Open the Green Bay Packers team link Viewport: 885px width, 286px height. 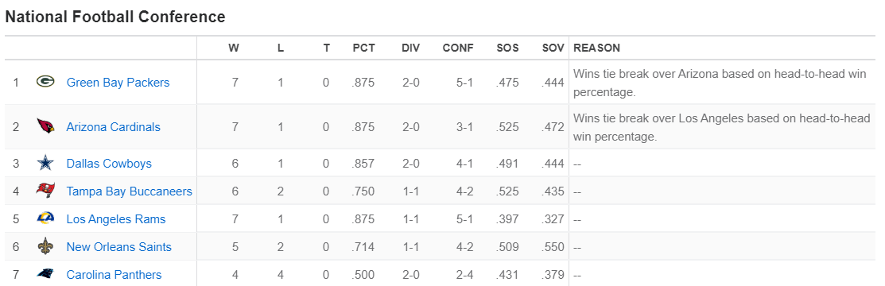(118, 83)
